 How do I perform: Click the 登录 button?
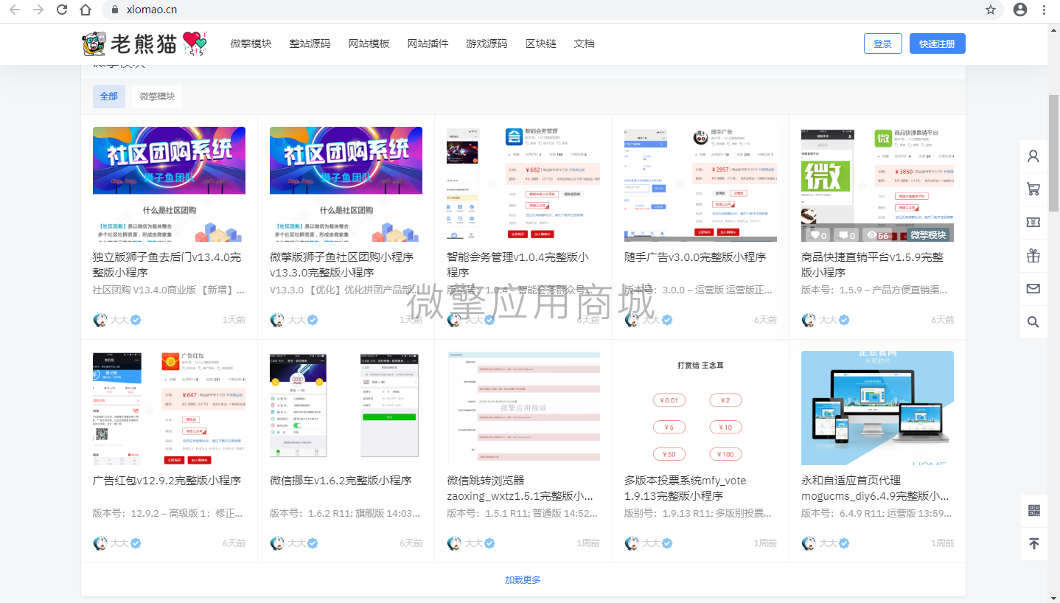(882, 43)
